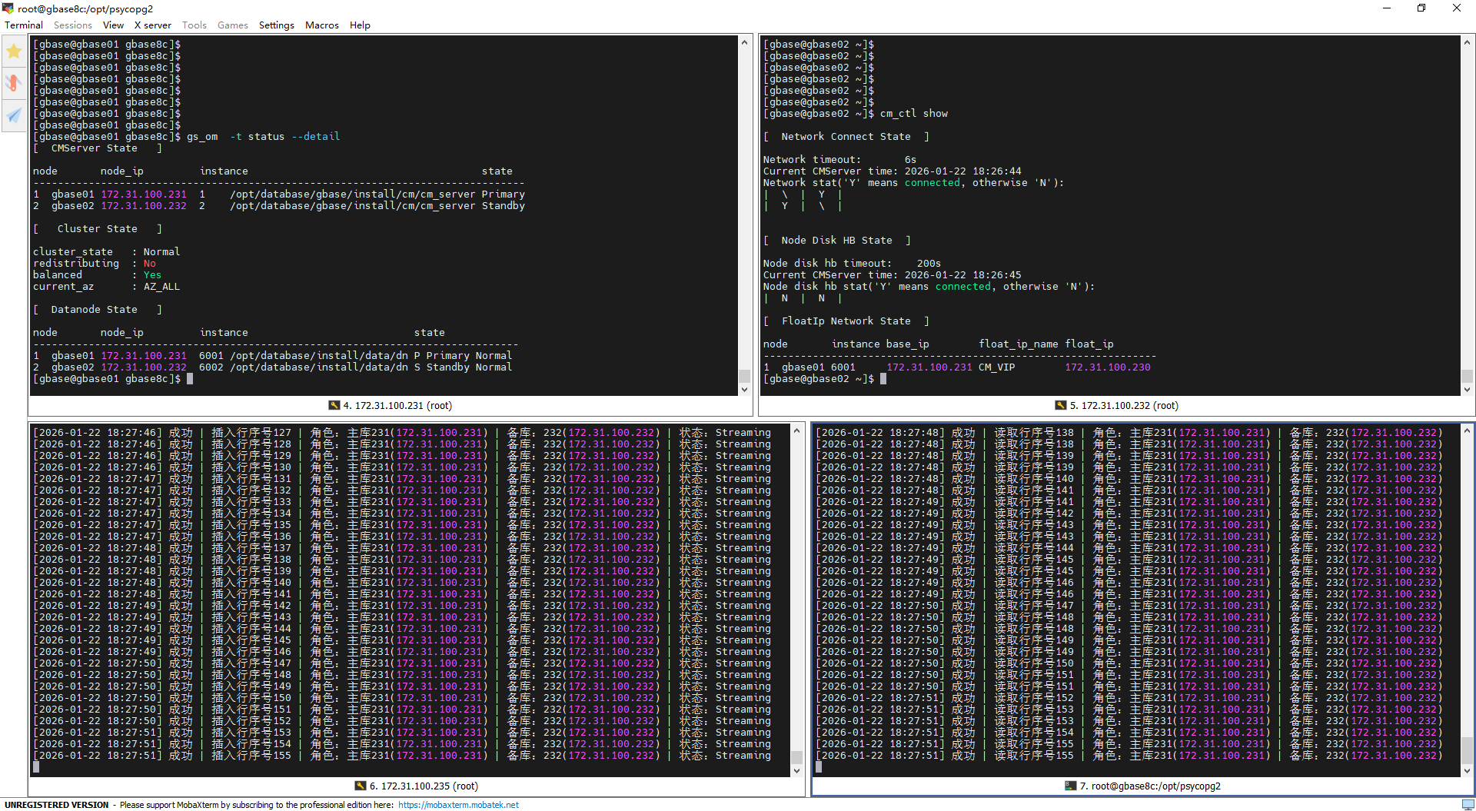Click the terminal icon of tab 4 (172.31.100.231)

point(334,406)
